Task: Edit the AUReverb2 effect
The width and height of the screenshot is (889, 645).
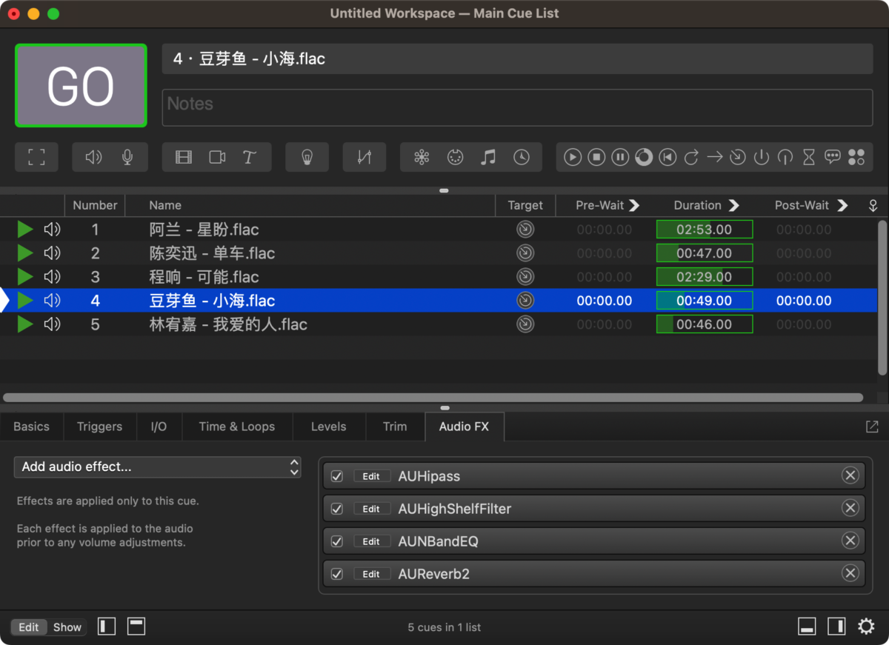Action: [371, 574]
